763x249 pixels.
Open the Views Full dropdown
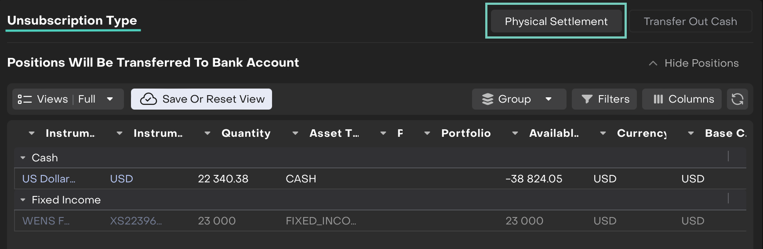coord(110,99)
